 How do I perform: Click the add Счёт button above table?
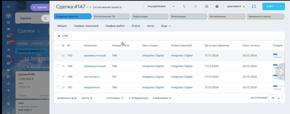(64, 36)
